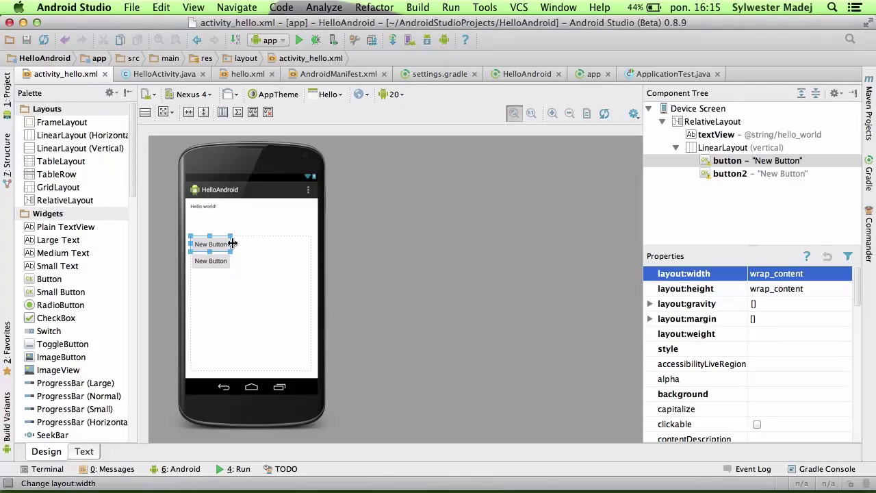Open the locale globe dropdown
The height and width of the screenshot is (493, 876).
click(361, 94)
